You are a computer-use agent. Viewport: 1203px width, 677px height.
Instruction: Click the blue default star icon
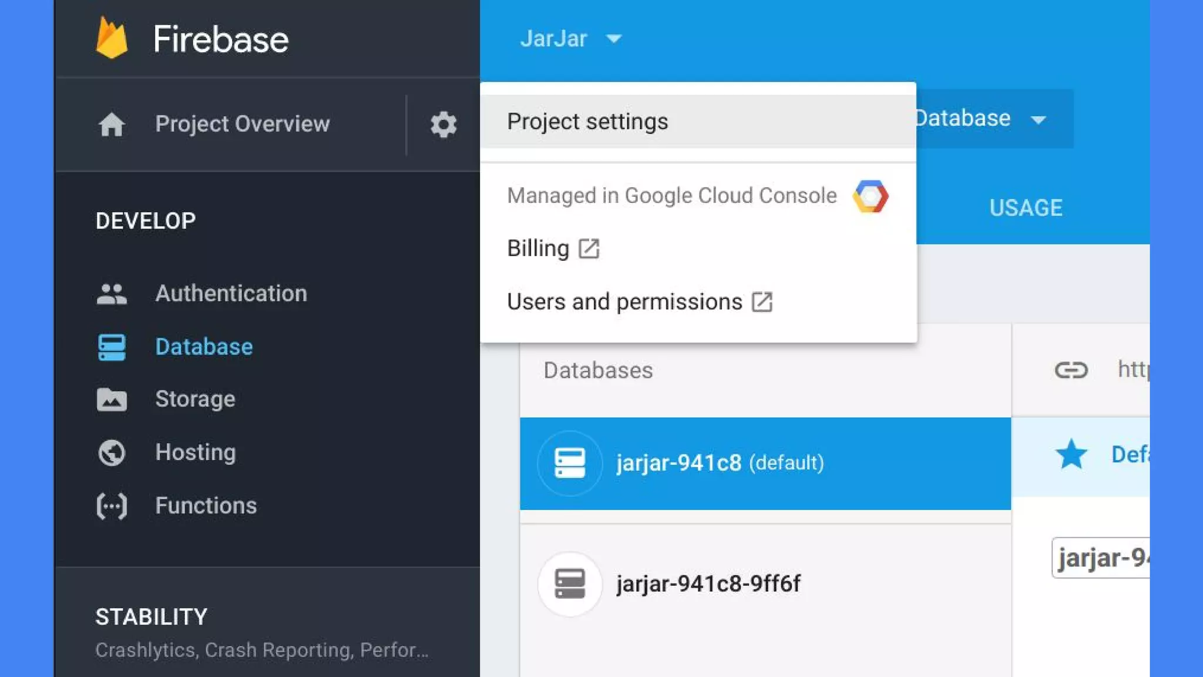coord(1071,454)
